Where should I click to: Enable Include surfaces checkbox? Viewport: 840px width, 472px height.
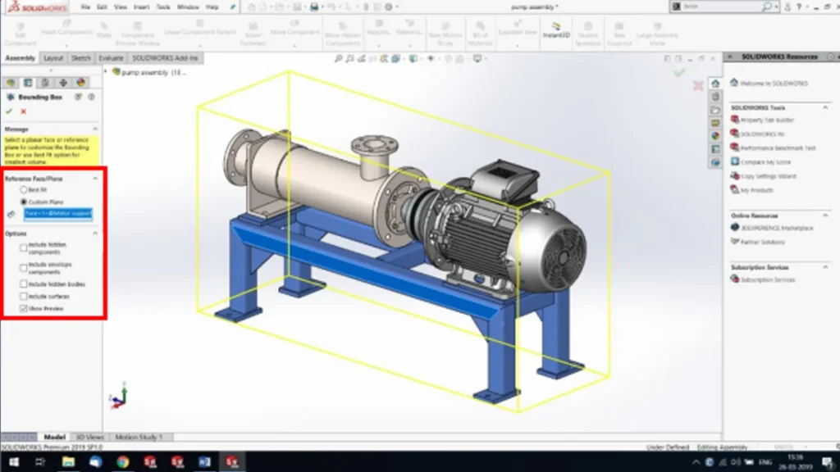(24, 296)
